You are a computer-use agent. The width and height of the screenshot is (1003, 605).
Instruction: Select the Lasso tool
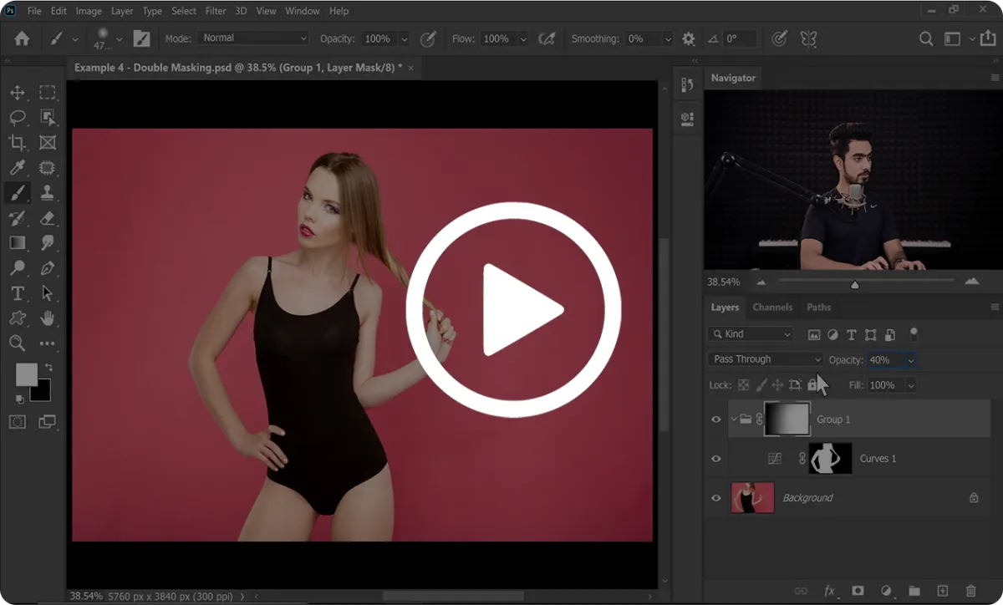[x=18, y=118]
